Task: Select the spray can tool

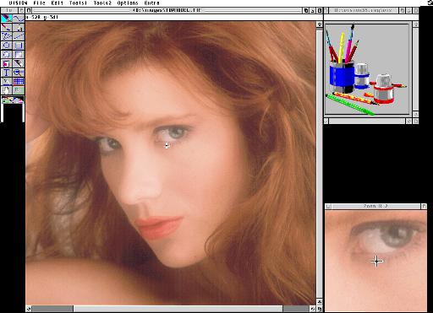Action: coord(19,28)
